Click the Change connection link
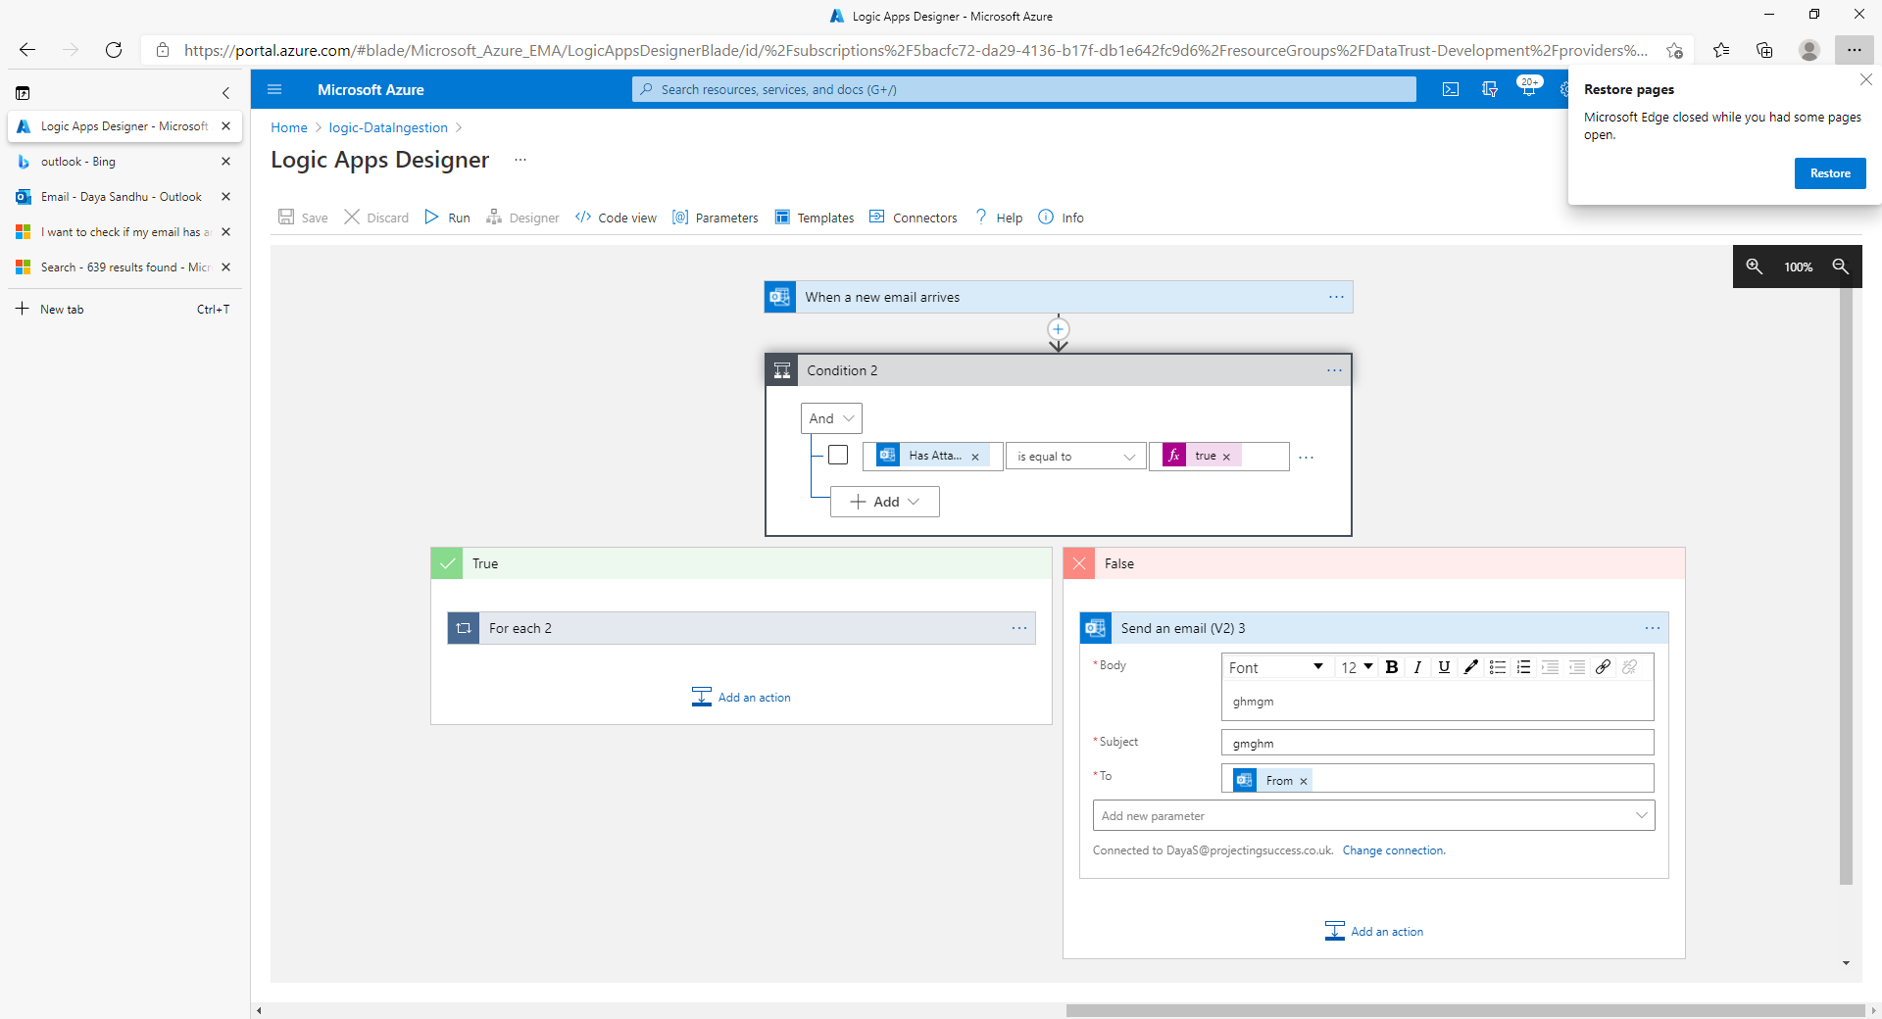Image resolution: width=1882 pixels, height=1019 pixels. (x=1393, y=850)
